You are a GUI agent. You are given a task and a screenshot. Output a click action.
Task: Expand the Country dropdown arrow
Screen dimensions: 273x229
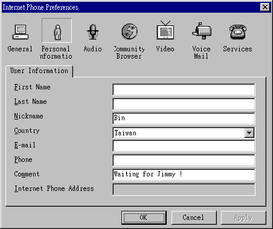pos(249,133)
